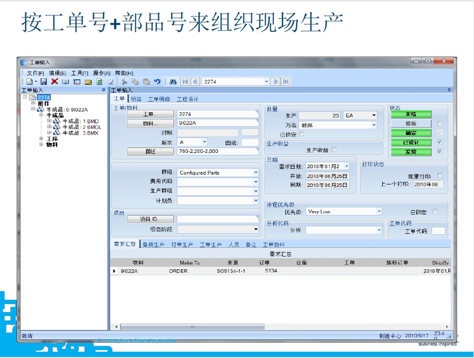Go to last record navigation icon
This screenshot has height=358, width=474.
point(286,81)
